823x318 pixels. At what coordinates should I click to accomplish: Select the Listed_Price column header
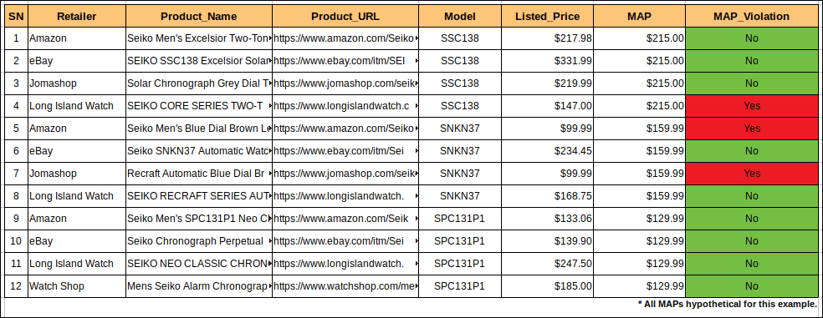548,16
